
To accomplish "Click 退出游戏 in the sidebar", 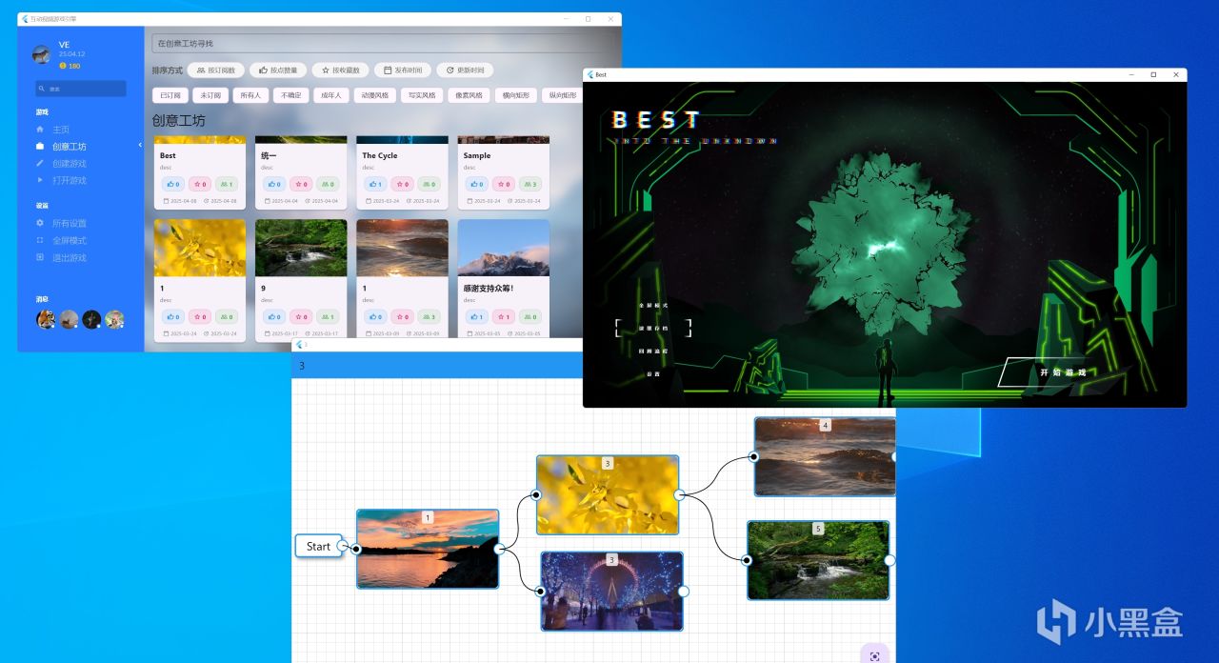I will [69, 257].
